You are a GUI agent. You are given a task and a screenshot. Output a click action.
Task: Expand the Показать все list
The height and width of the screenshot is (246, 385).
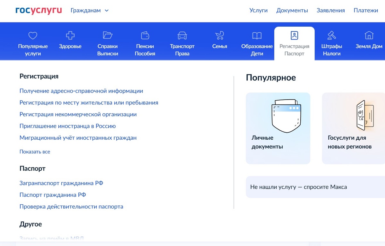pyautogui.click(x=35, y=152)
